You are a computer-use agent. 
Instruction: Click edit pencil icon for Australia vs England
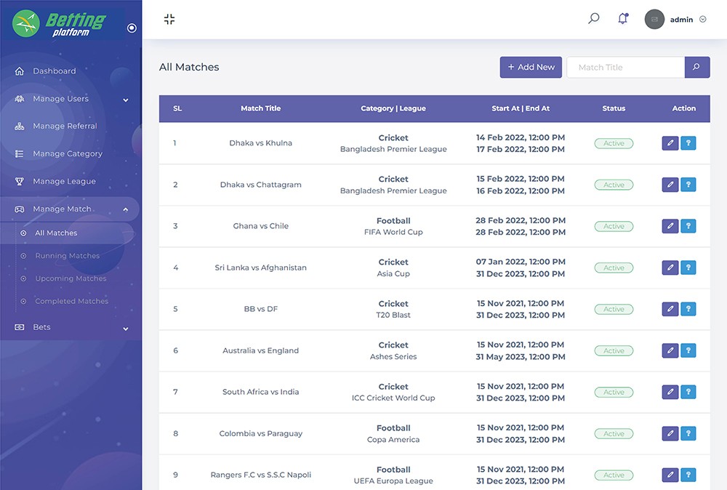[x=670, y=350]
